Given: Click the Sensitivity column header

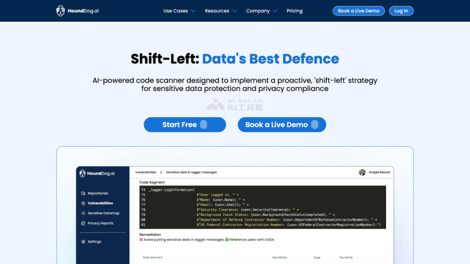Looking at the screenshot, I should (280, 258).
